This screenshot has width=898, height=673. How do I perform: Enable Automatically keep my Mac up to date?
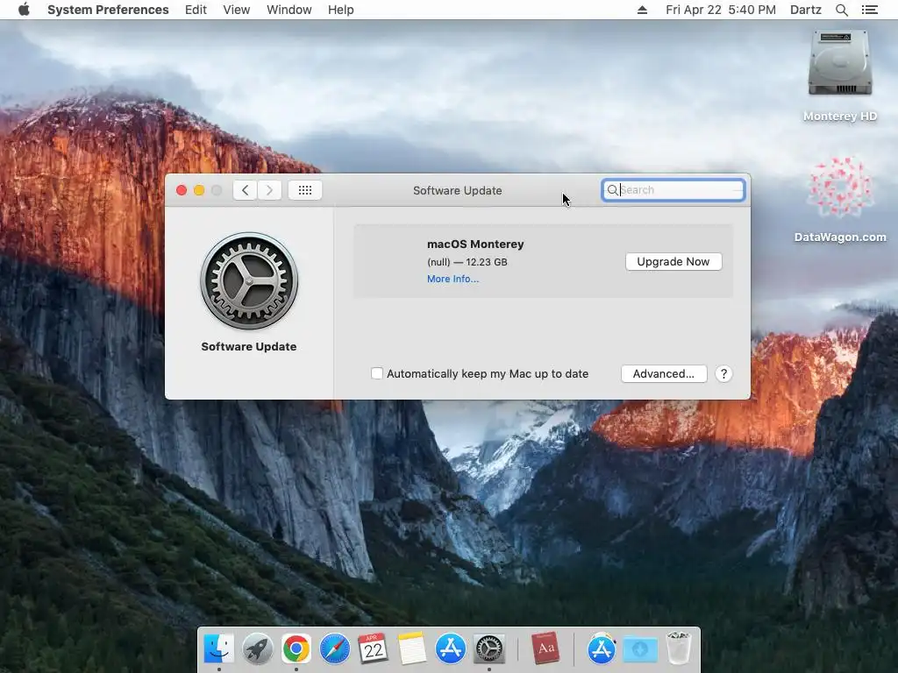coord(377,373)
